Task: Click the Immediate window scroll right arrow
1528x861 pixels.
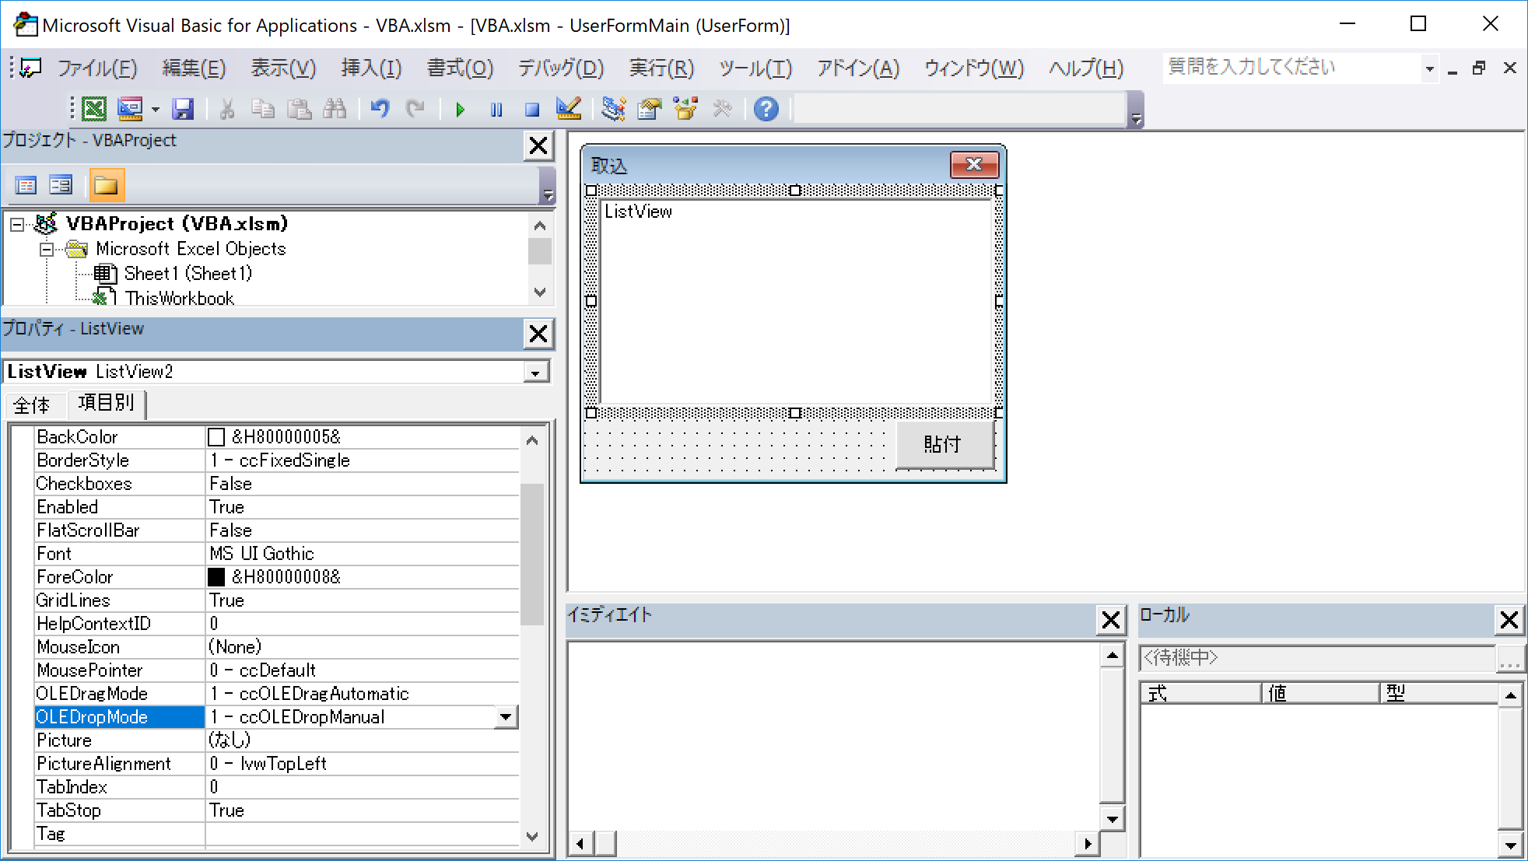Action: [1088, 843]
